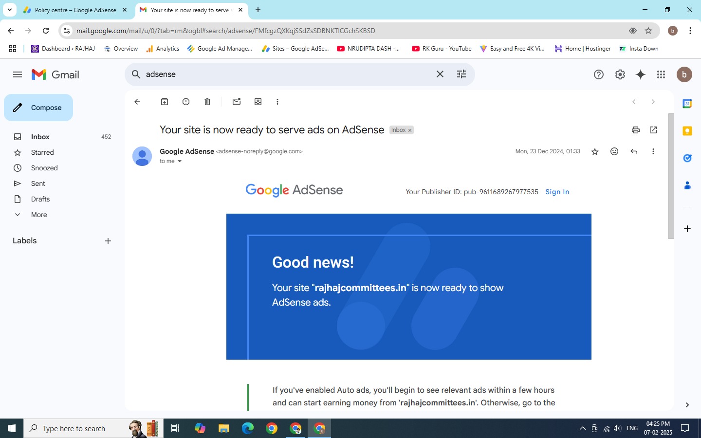The height and width of the screenshot is (438, 701).
Task: Reply to the email
Action: point(634,151)
